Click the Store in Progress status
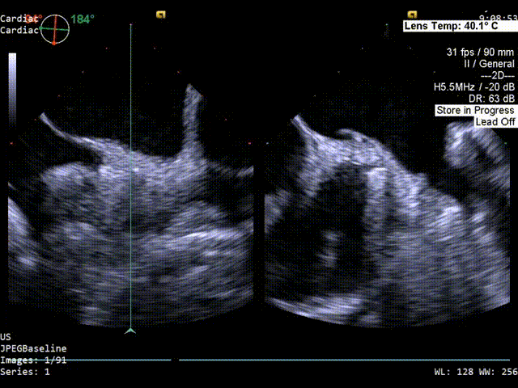 pyautogui.click(x=475, y=110)
